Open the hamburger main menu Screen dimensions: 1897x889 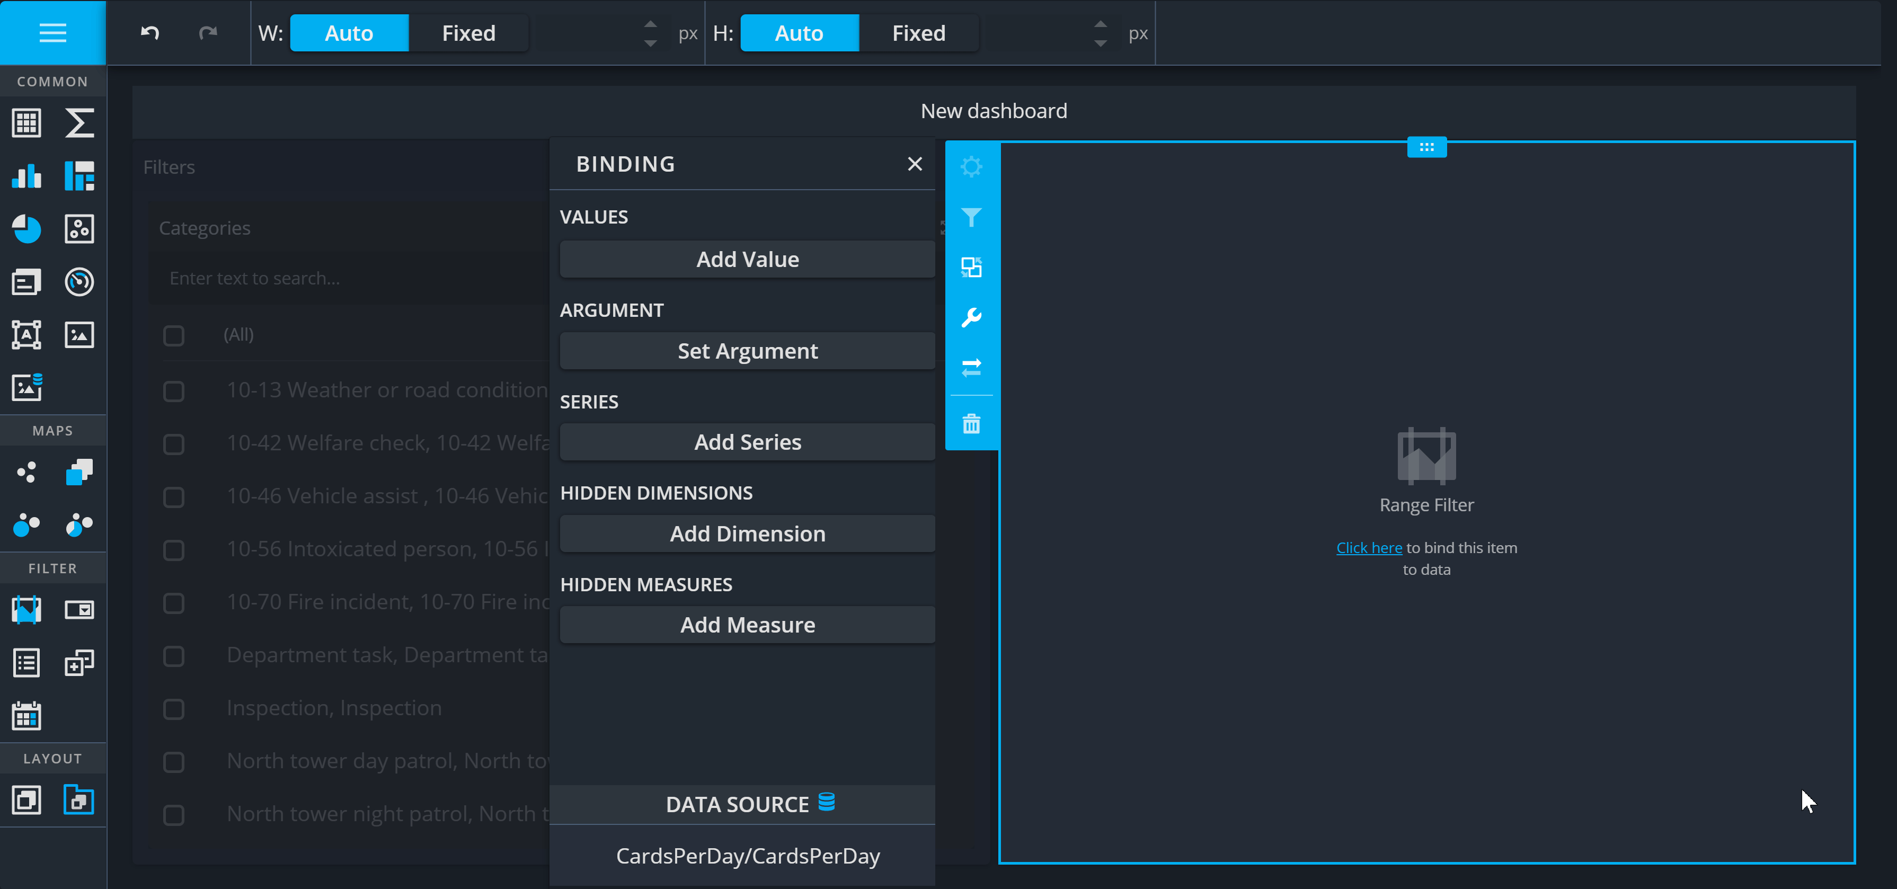click(52, 32)
